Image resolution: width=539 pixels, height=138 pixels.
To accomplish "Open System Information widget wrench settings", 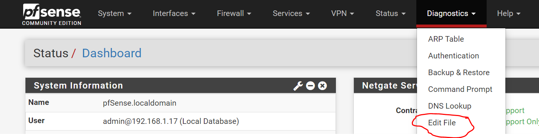I will click(x=298, y=86).
